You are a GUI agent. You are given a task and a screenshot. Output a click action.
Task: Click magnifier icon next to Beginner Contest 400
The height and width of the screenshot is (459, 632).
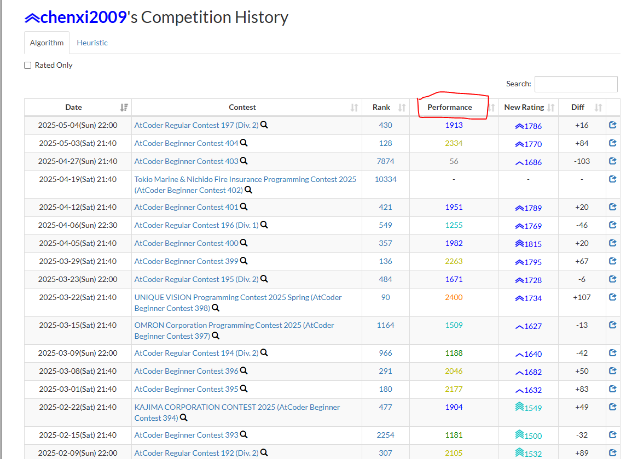click(244, 243)
